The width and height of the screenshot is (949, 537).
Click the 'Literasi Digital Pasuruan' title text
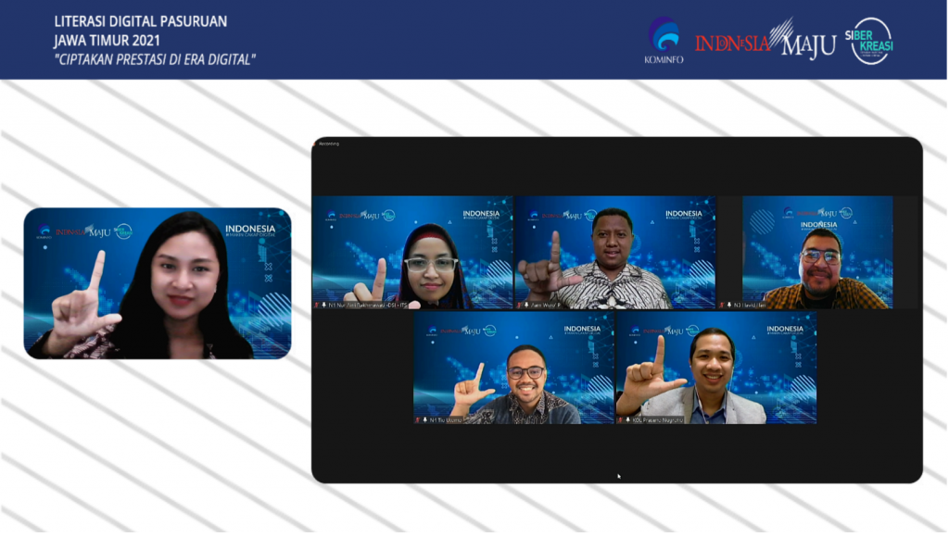pyautogui.click(x=140, y=20)
